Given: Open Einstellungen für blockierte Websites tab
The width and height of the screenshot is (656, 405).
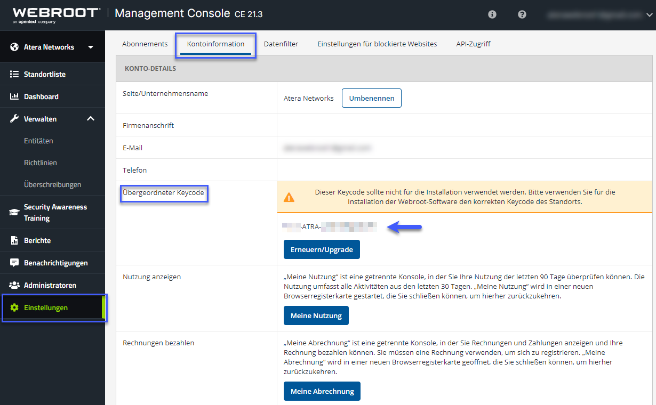Looking at the screenshot, I should (377, 44).
